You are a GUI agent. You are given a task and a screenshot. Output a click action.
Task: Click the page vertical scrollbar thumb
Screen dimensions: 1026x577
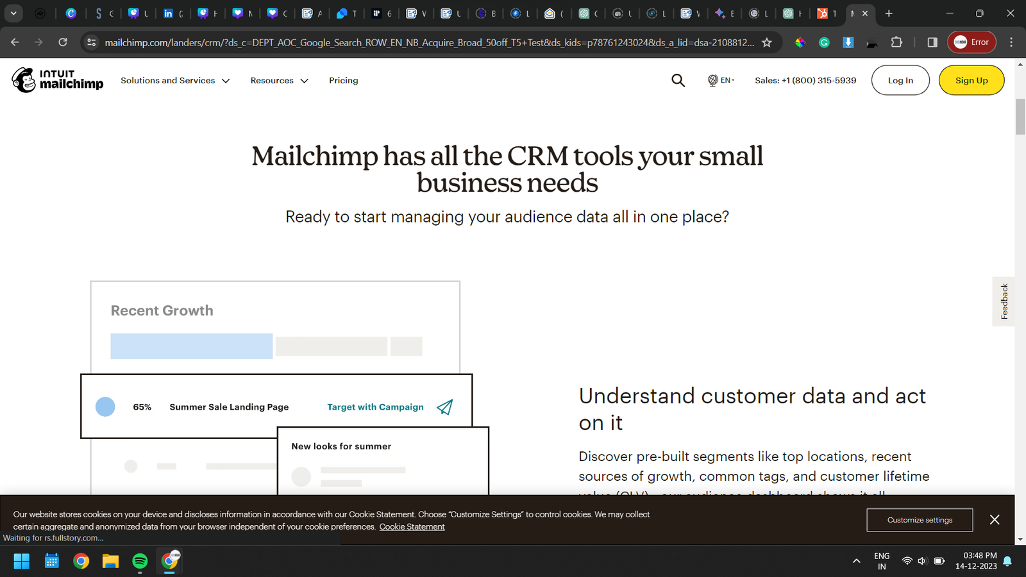[1020, 117]
